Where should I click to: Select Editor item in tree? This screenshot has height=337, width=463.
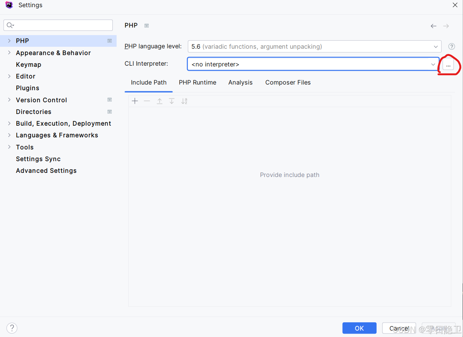coord(25,76)
